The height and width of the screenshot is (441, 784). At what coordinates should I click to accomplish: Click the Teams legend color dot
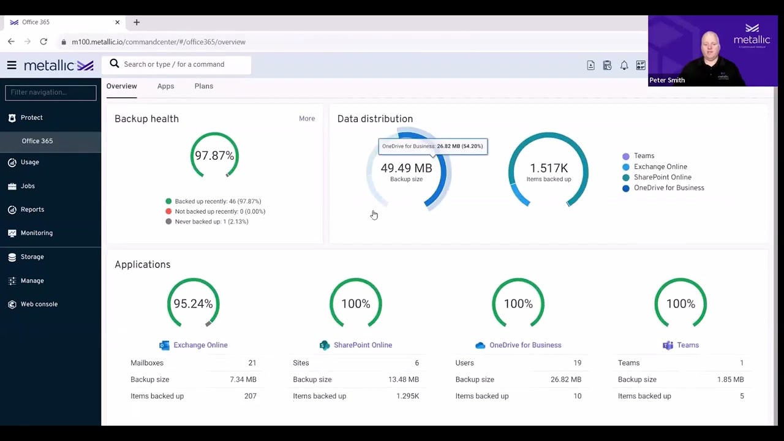click(x=626, y=156)
